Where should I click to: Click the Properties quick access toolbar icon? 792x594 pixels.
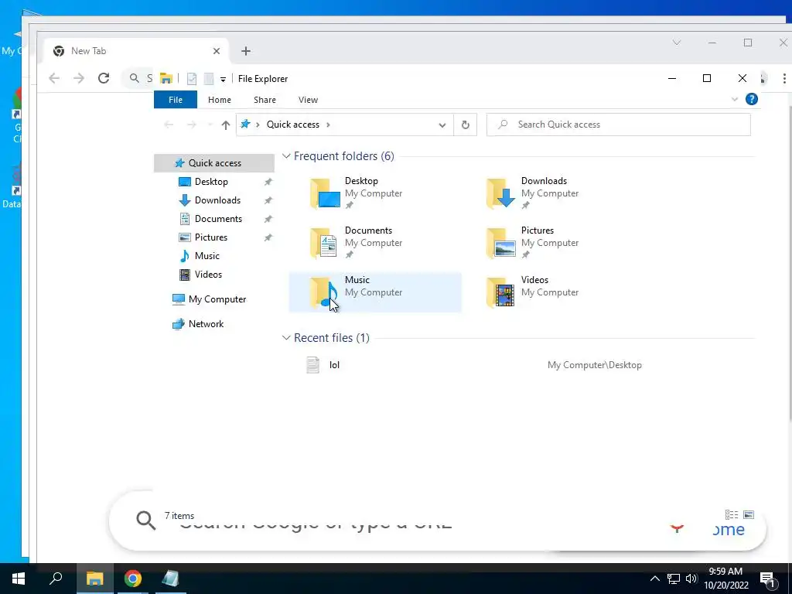(x=192, y=79)
